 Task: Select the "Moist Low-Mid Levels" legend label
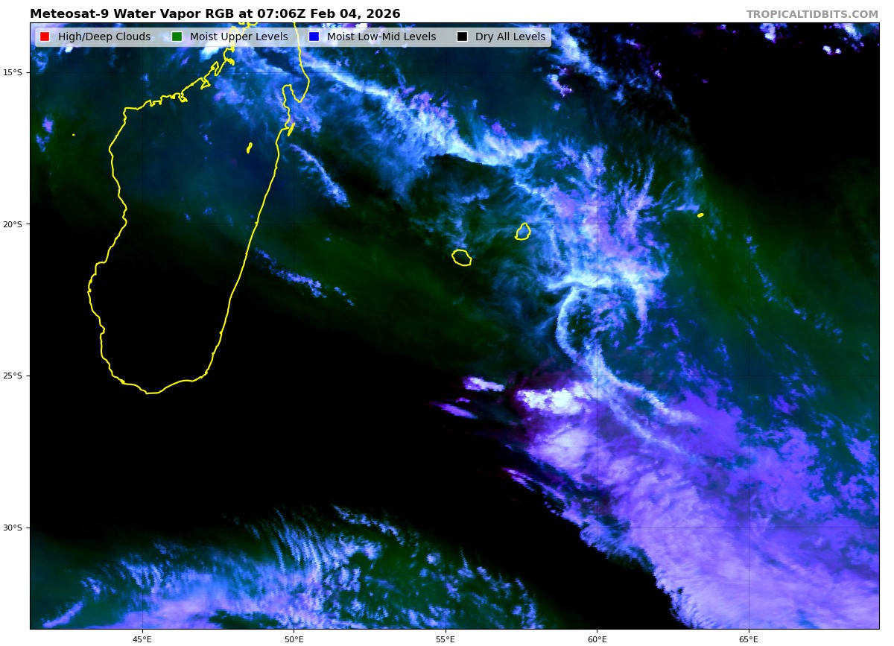tap(381, 37)
